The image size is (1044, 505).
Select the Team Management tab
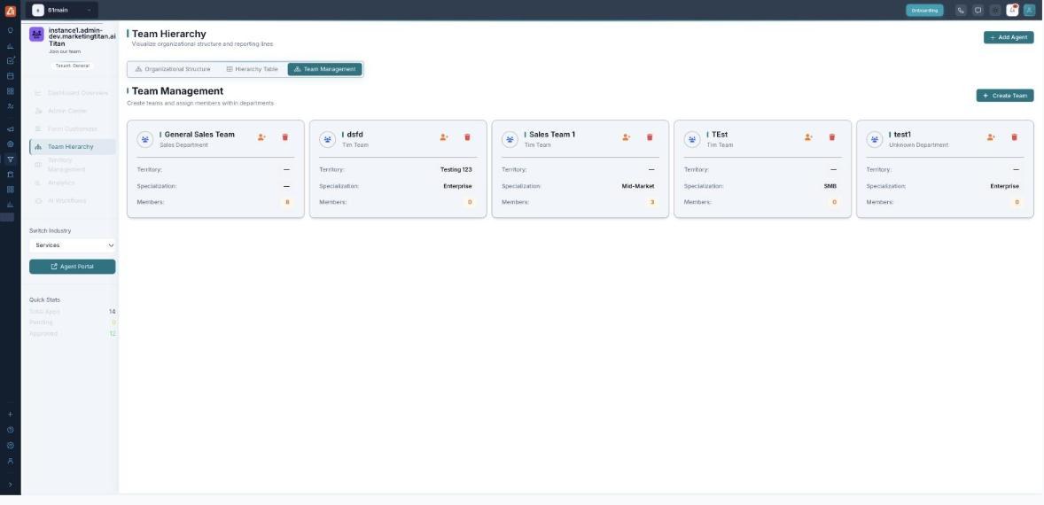[x=325, y=69]
